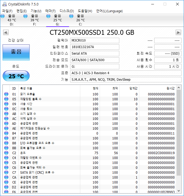This screenshot has width=184, height=196.
Task: Click the 최악 column header
Action: (109, 88)
